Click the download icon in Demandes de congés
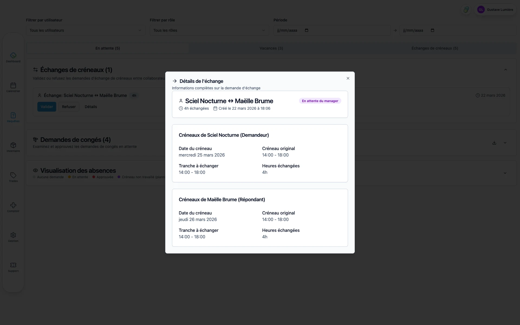Image resolution: width=520 pixels, height=325 pixels. pos(494,143)
